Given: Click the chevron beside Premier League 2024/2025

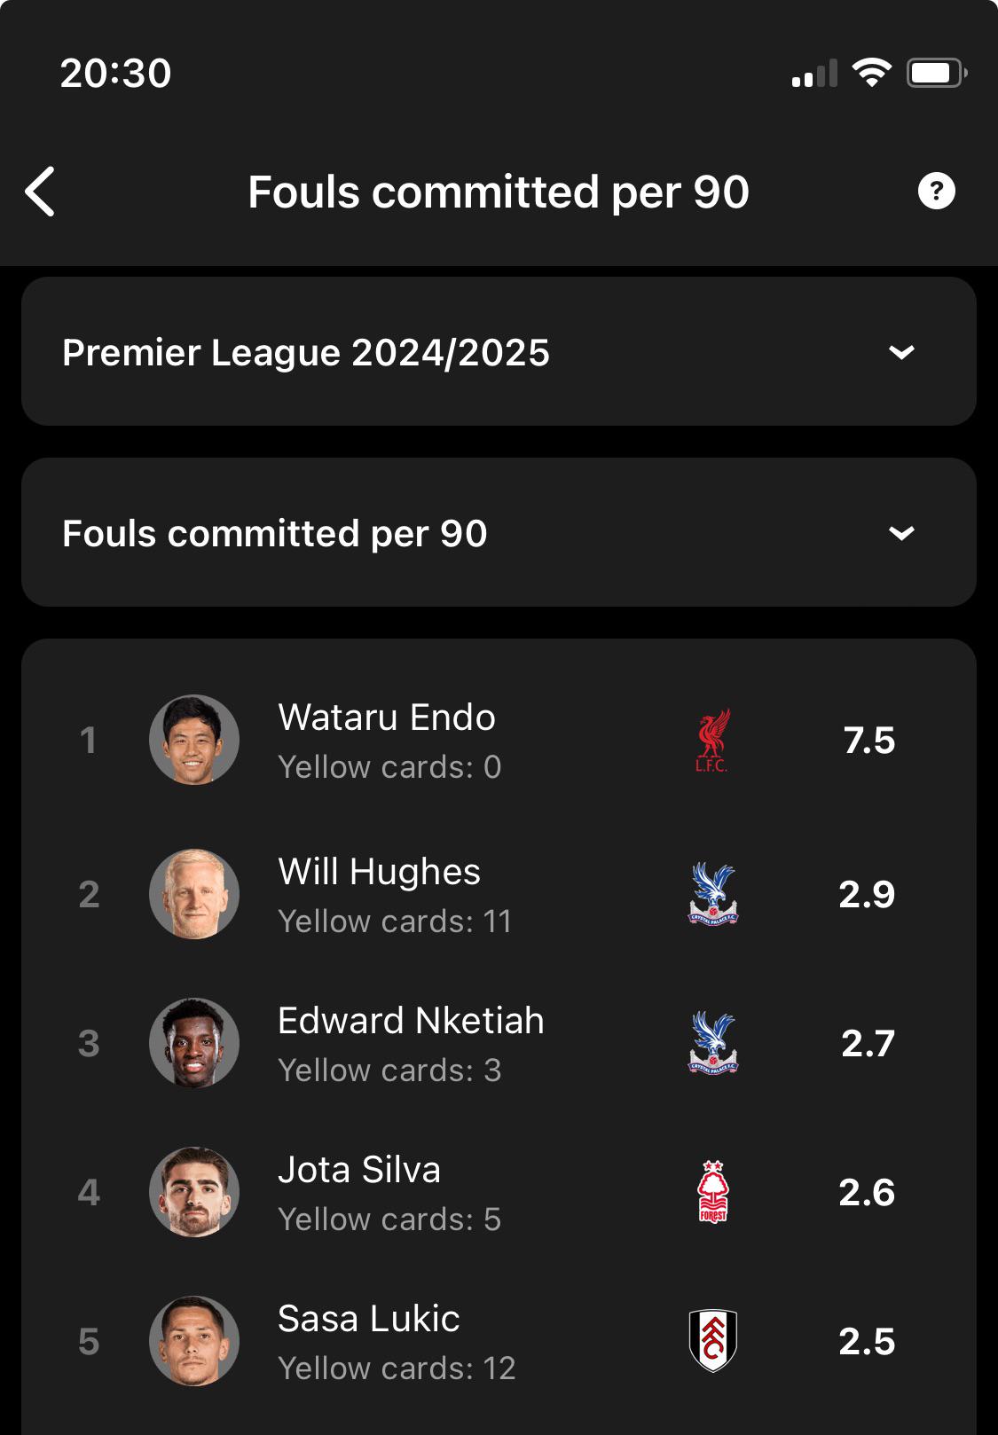Looking at the screenshot, I should [x=901, y=353].
